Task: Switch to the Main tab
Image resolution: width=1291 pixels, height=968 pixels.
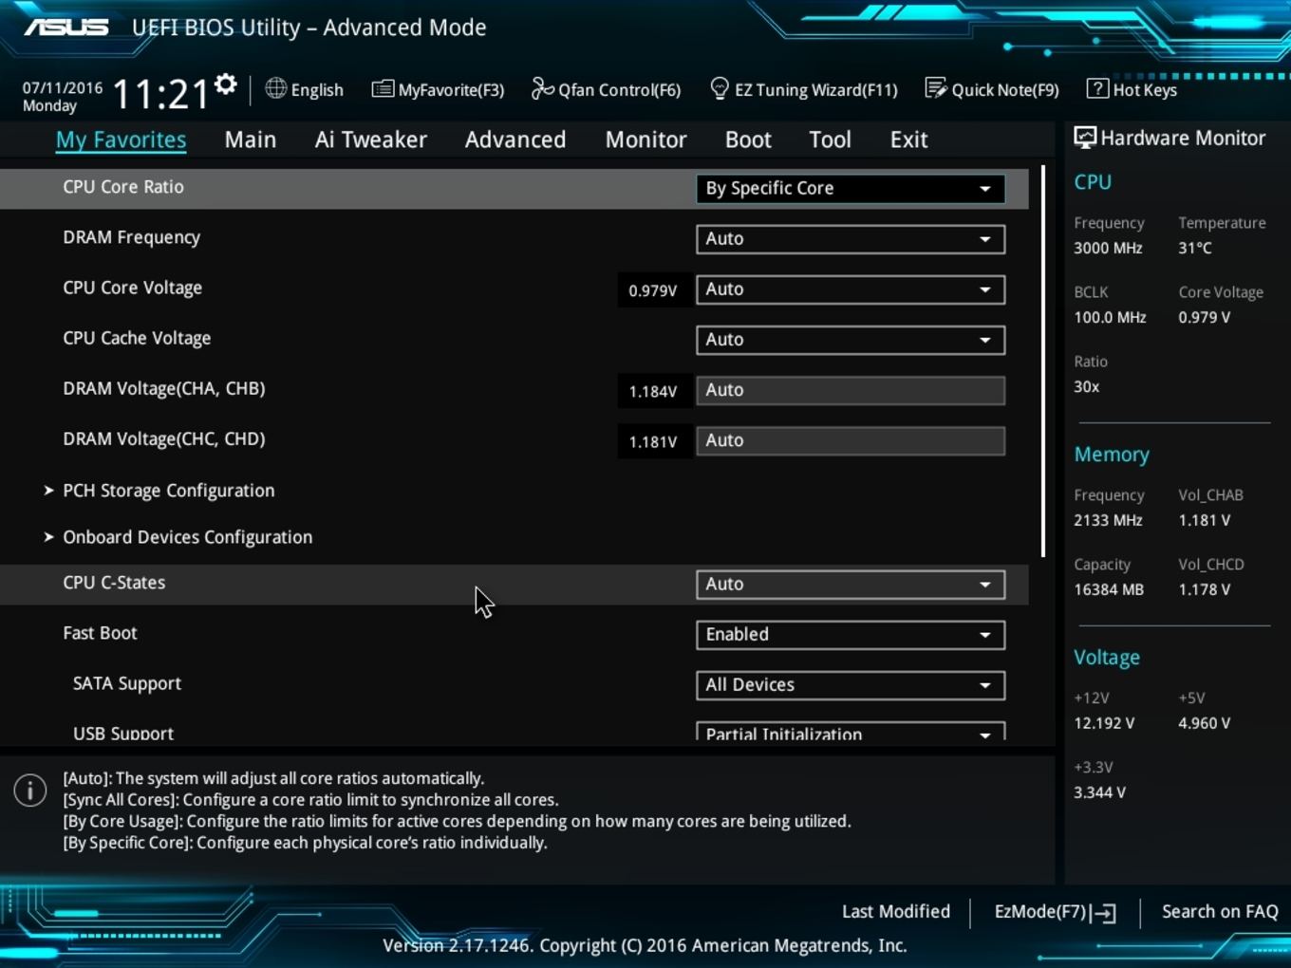Action: tap(251, 140)
